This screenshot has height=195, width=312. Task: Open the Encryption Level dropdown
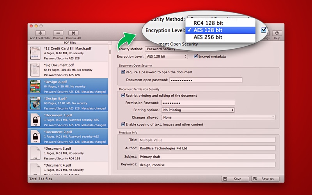tap(166, 57)
